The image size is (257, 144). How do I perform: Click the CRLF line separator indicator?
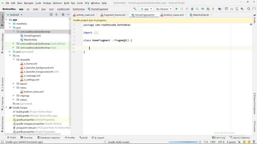213,142
